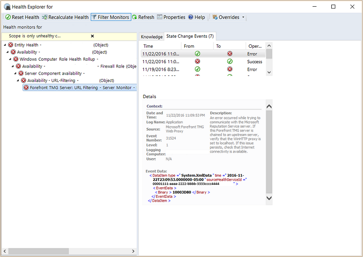This screenshot has width=363, height=257.
Task: Select Forefront TMG Server URL Filtering monitor
Action: click(x=79, y=88)
